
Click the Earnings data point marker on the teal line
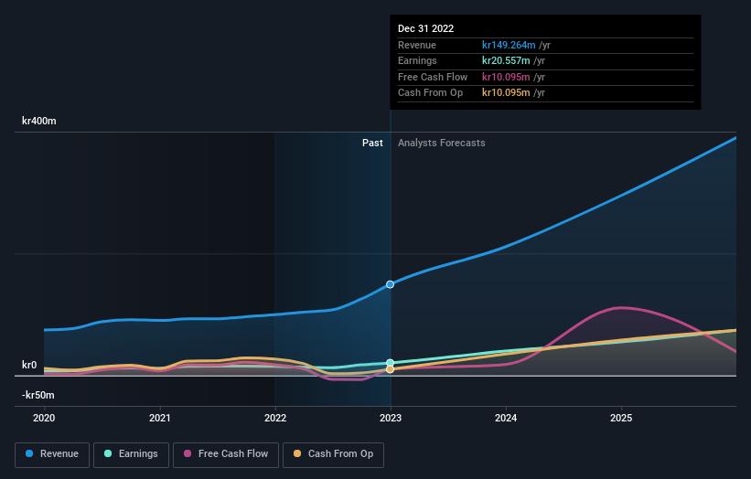pyautogui.click(x=390, y=363)
